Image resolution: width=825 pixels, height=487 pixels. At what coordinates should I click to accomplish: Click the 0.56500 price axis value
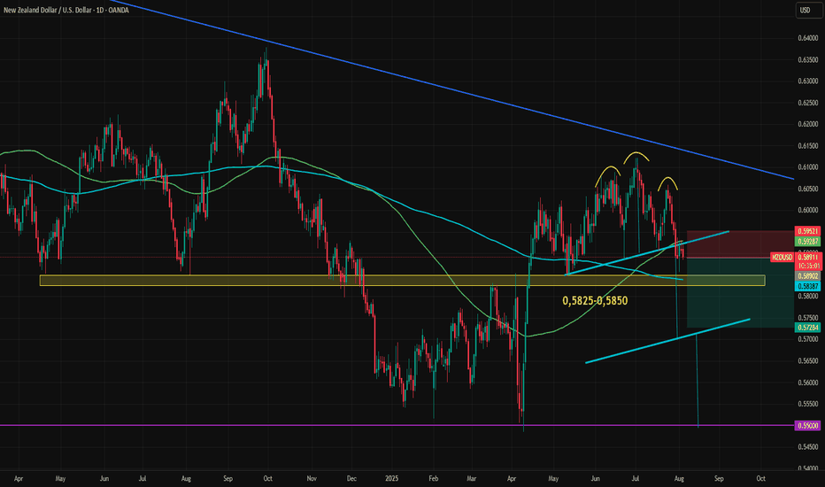point(807,360)
